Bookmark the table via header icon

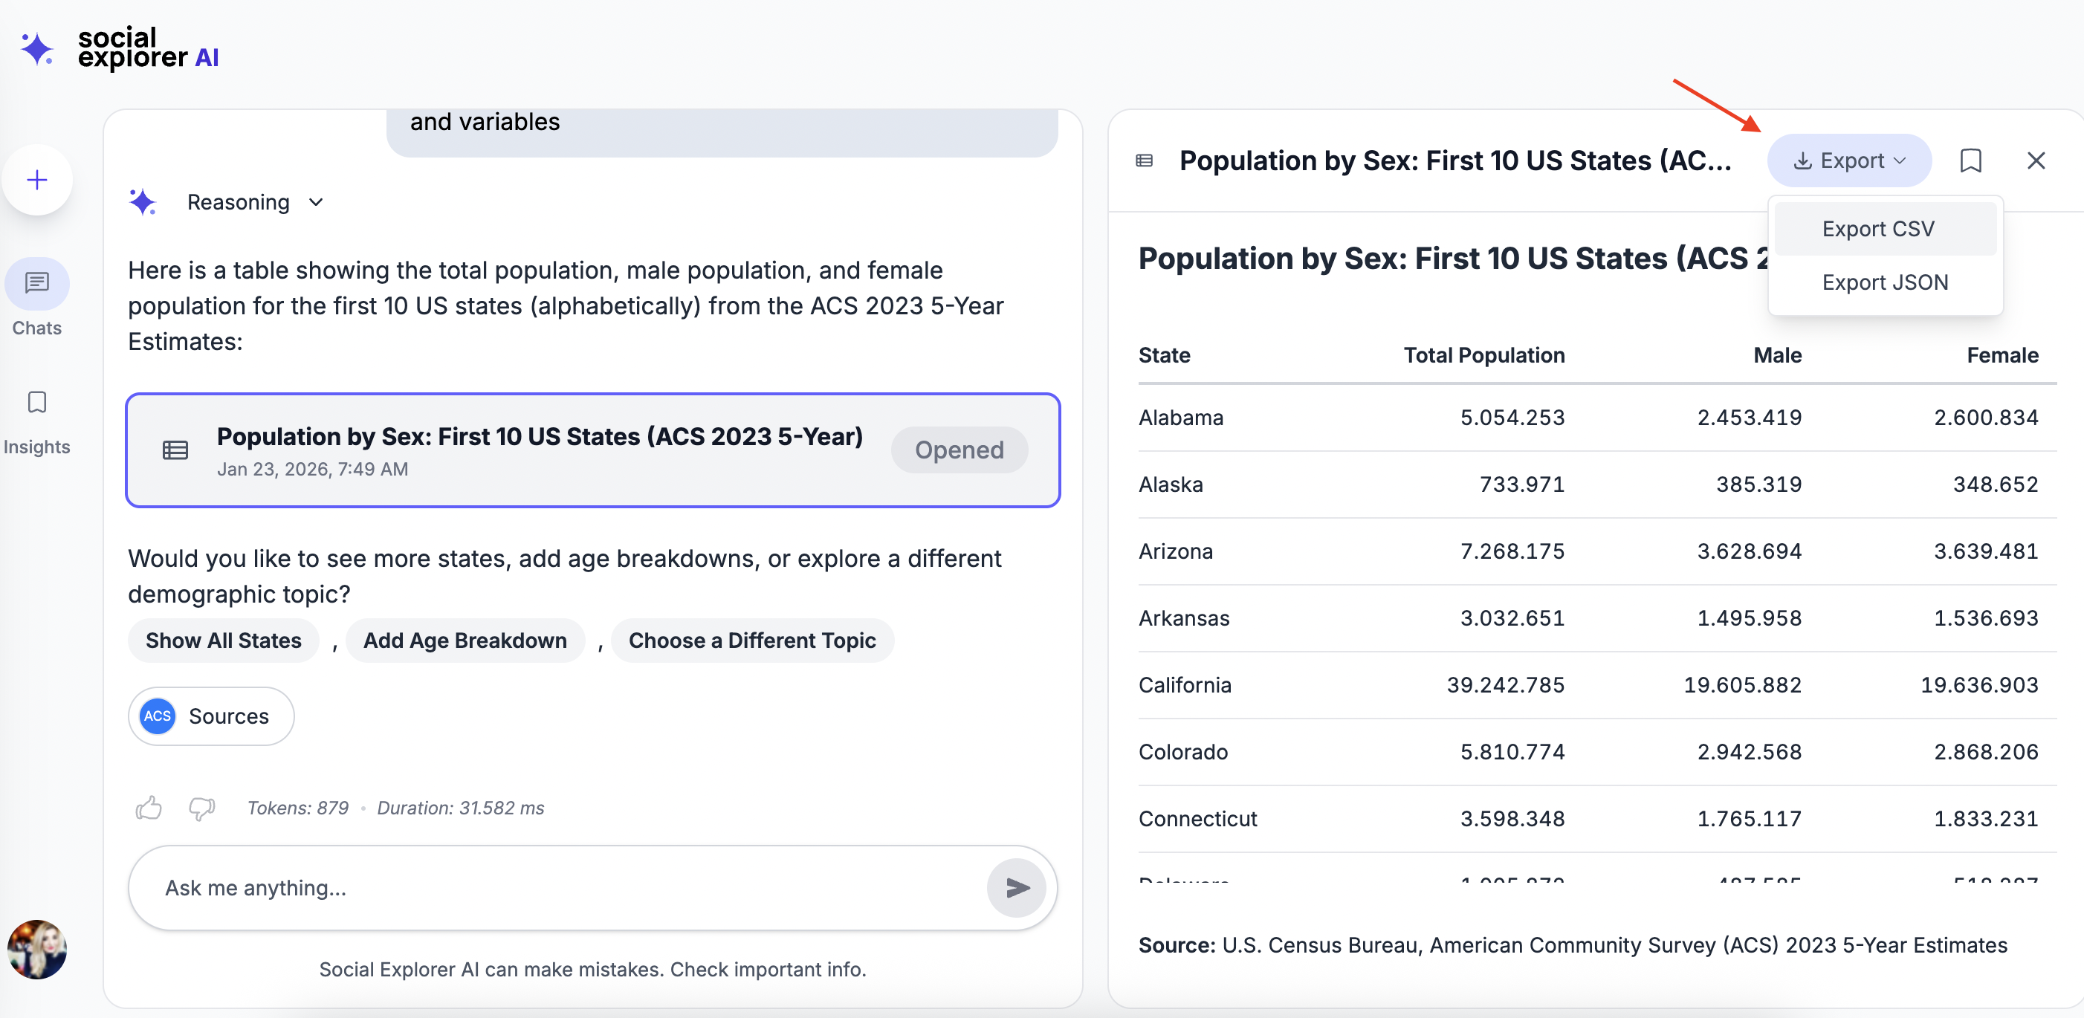[1970, 161]
